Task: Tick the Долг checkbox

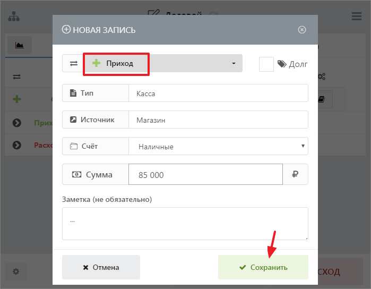Action: (266, 64)
